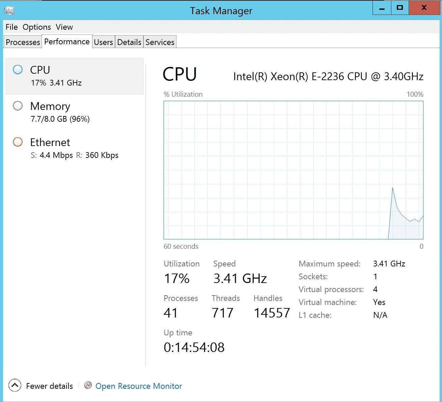Maximize the Task Manager window
The height and width of the screenshot is (402, 442).
tap(400, 8)
